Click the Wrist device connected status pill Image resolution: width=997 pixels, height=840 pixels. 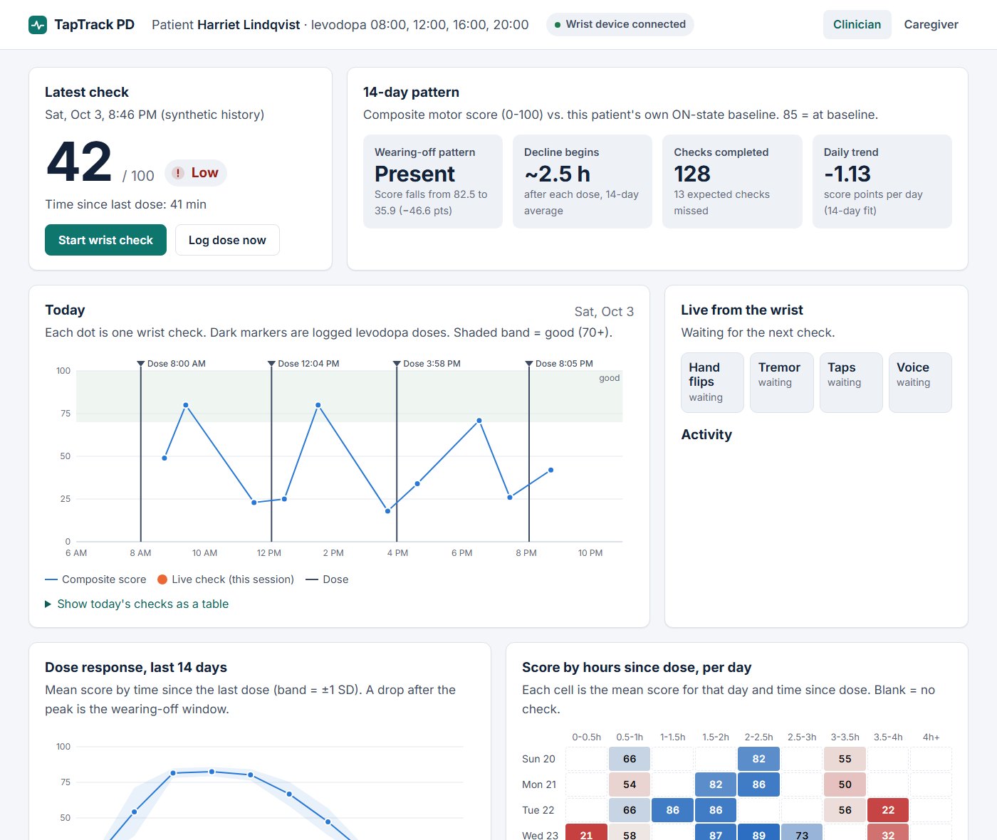620,24
